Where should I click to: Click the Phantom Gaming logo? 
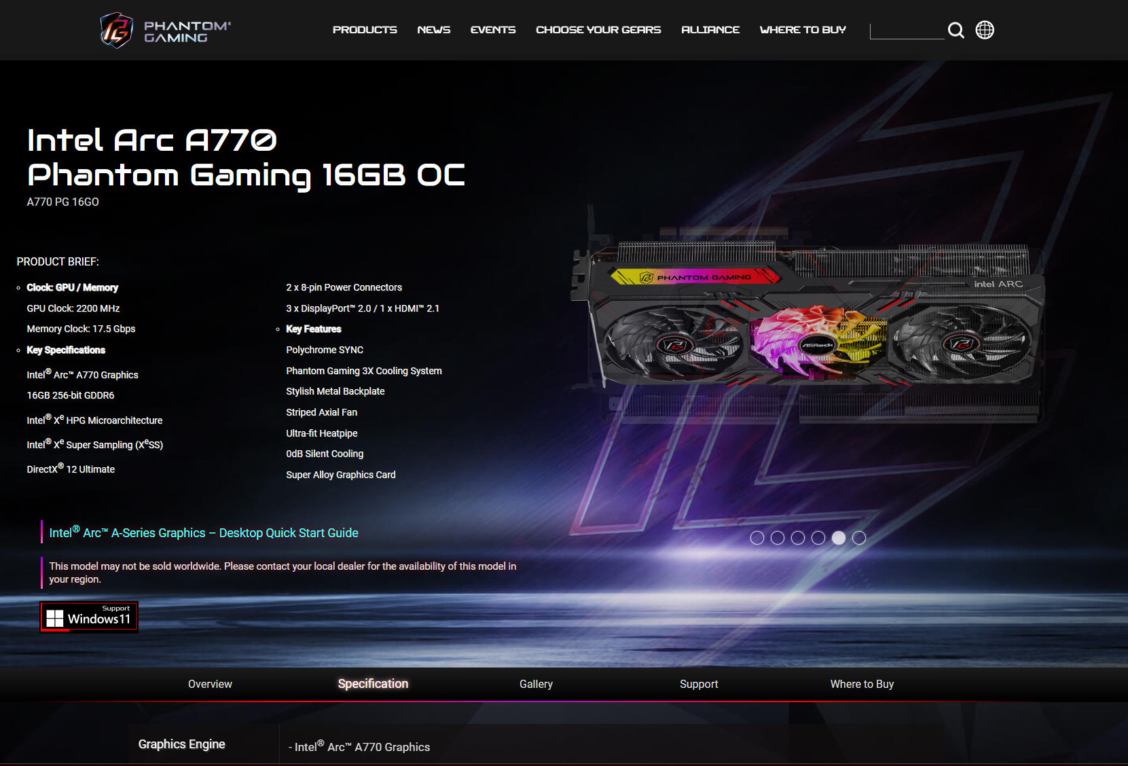pos(166,31)
